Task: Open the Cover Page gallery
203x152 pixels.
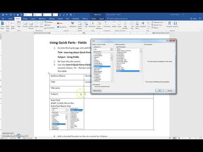Action: (x=3, y=25)
